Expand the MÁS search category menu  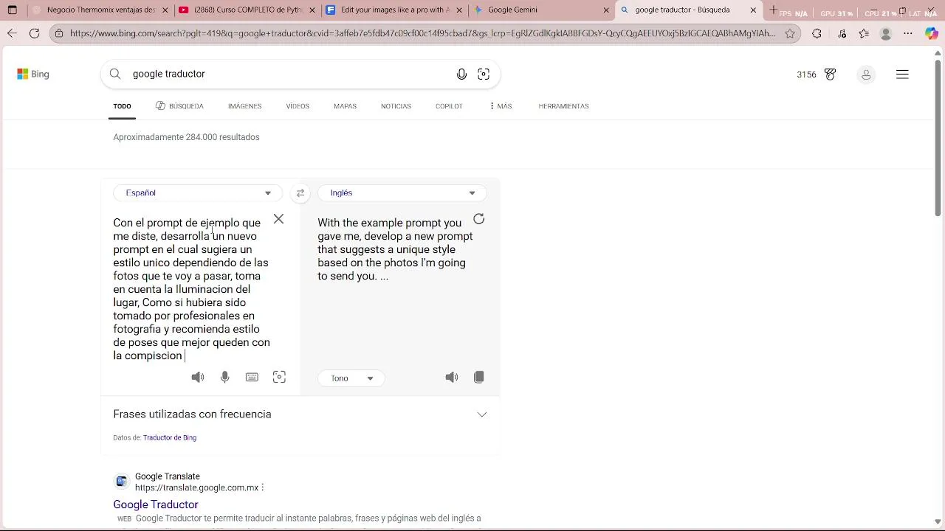point(500,106)
